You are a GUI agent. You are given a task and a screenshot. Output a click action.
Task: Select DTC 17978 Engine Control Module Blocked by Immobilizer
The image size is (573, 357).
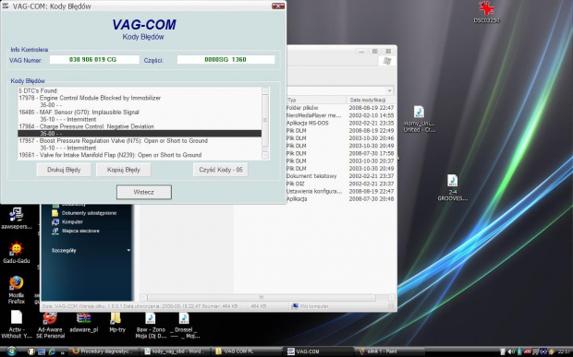pos(90,98)
